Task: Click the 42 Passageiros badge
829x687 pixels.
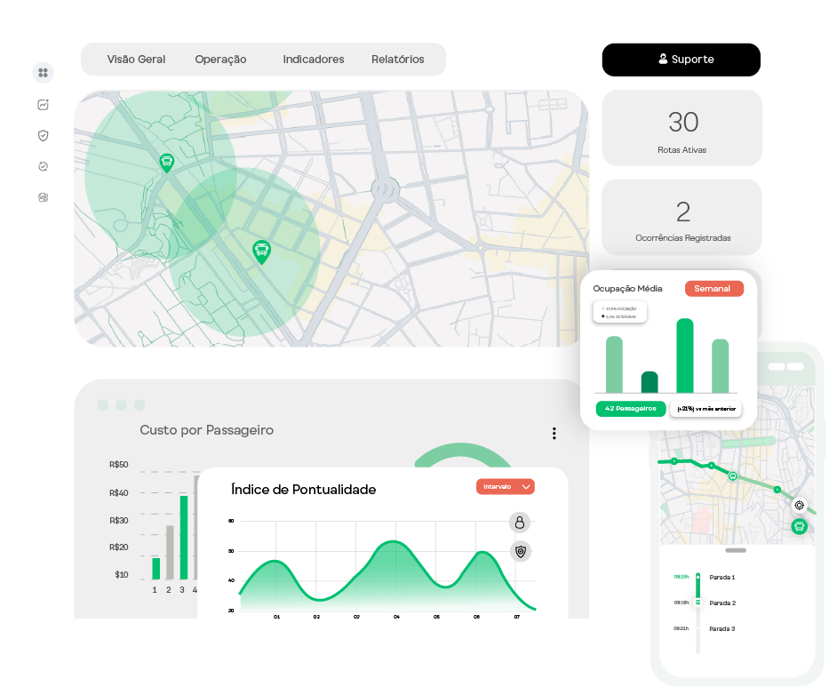Action: point(631,409)
